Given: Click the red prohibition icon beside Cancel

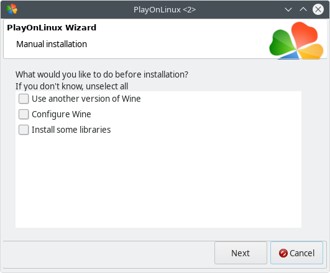Looking at the screenshot, I should point(283,253).
